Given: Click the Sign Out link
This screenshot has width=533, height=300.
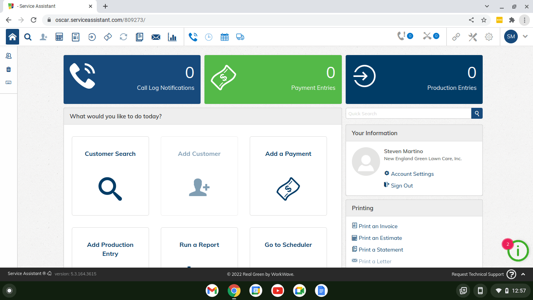Looking at the screenshot, I should coord(402,185).
